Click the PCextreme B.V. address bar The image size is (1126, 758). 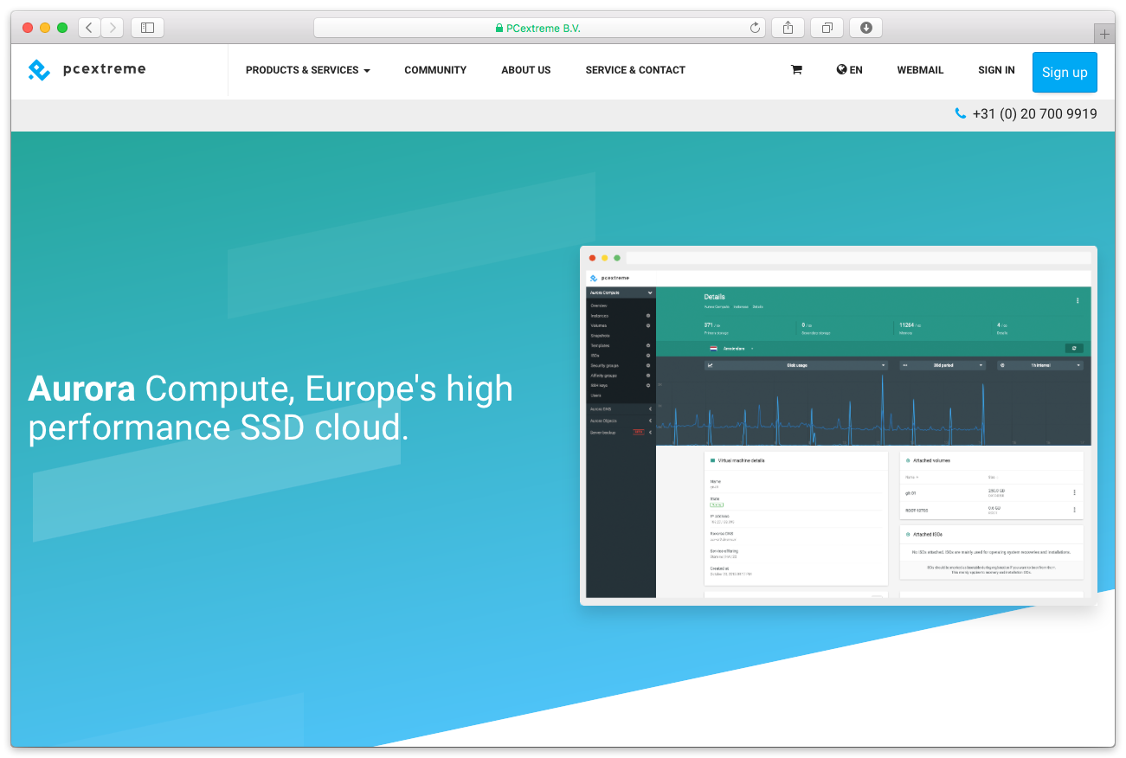[537, 28]
